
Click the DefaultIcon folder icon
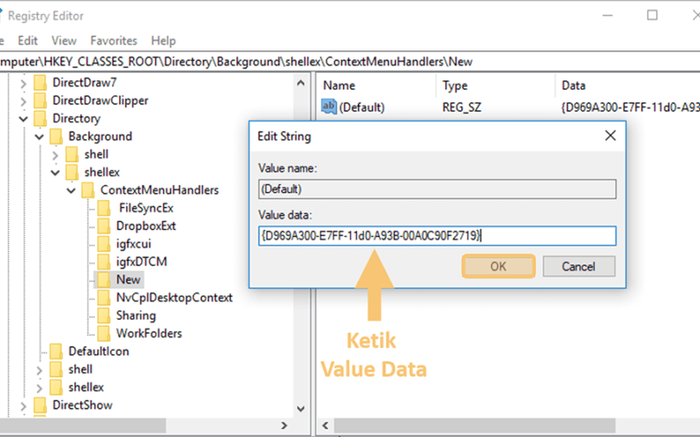pos(56,351)
